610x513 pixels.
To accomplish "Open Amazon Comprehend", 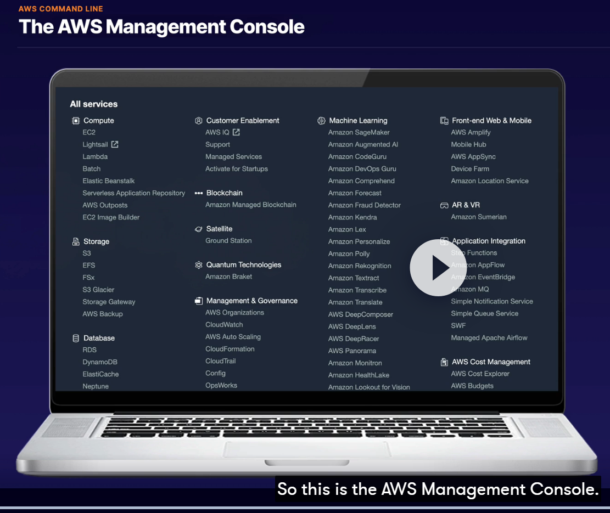I will [361, 181].
